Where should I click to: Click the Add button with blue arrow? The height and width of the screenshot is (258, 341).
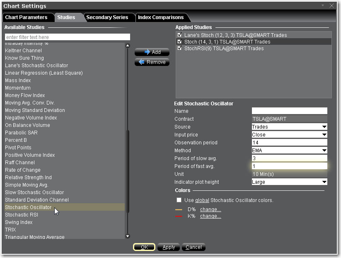point(152,52)
